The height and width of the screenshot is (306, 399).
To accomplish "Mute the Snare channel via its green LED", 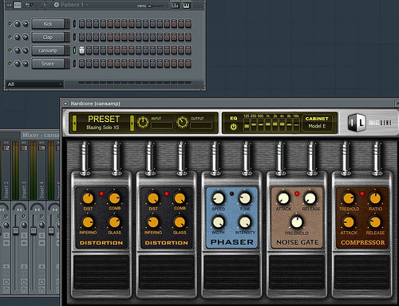I will (x=10, y=64).
